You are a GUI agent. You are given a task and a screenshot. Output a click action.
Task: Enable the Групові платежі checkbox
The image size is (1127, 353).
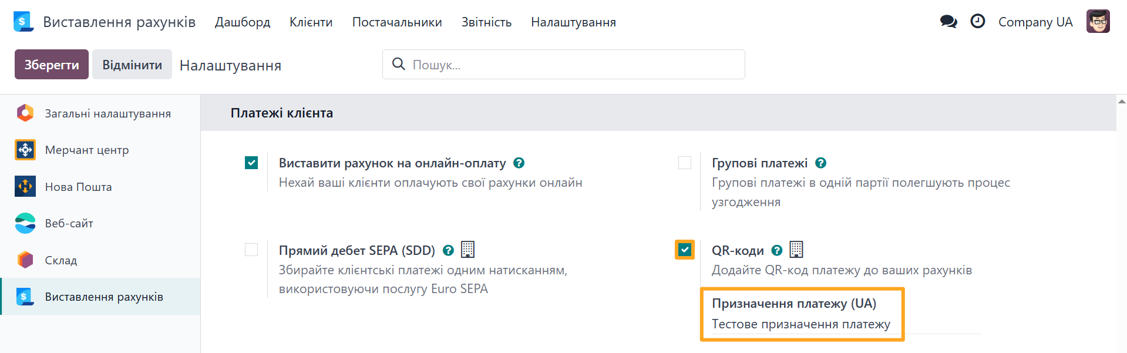[x=685, y=163]
